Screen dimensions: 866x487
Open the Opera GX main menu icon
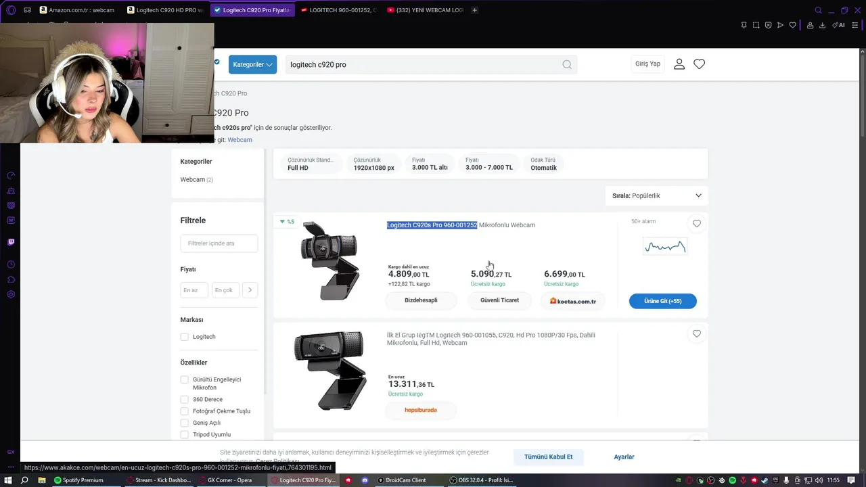(10, 10)
